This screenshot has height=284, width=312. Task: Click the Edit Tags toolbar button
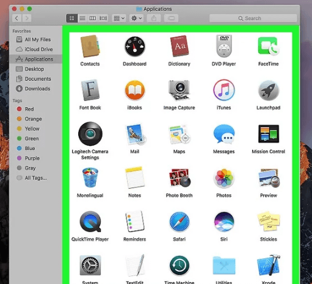pos(171,18)
